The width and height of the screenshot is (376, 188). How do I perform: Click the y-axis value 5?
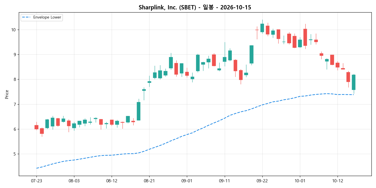click(15, 154)
